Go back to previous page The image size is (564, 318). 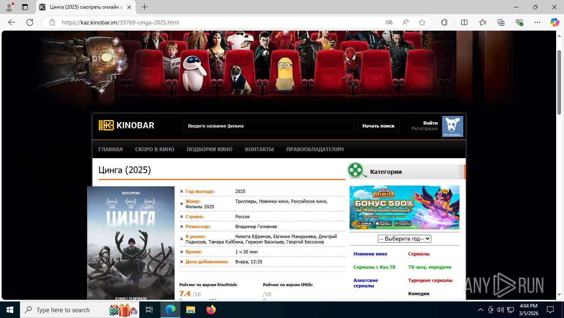(12, 22)
